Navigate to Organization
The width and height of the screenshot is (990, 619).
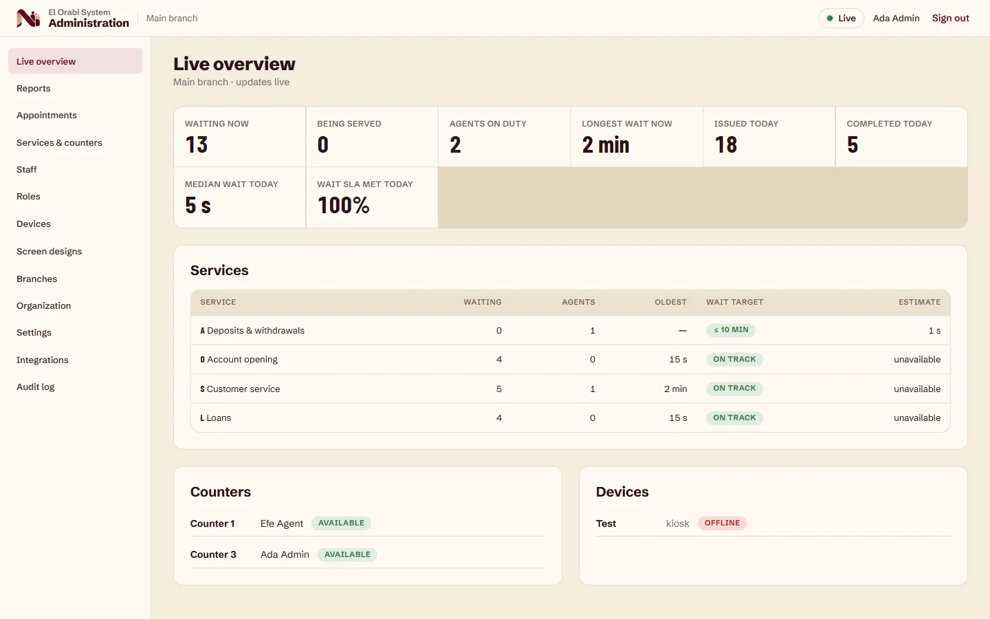click(75, 305)
